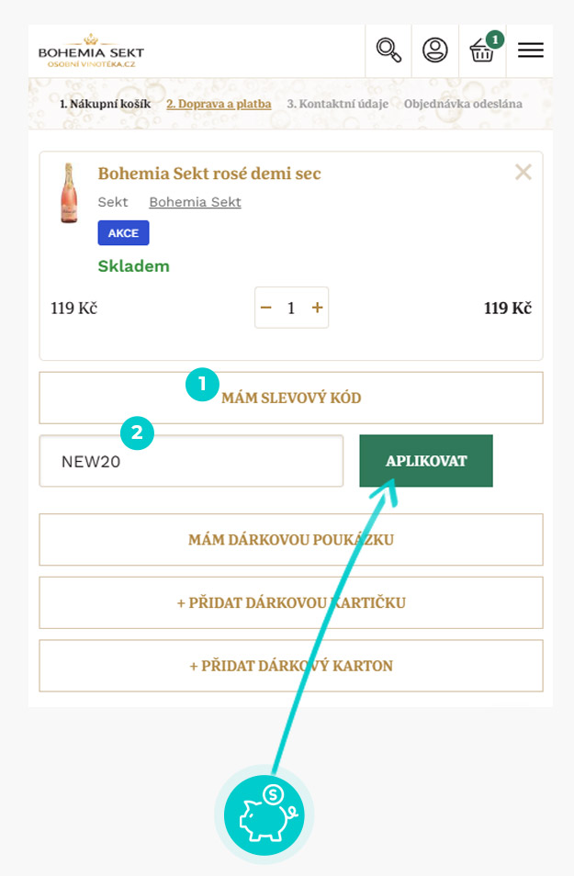574x876 pixels.
Task: Expand the 'Mám dárkovou poukázku' section
Action: pyautogui.click(x=291, y=539)
